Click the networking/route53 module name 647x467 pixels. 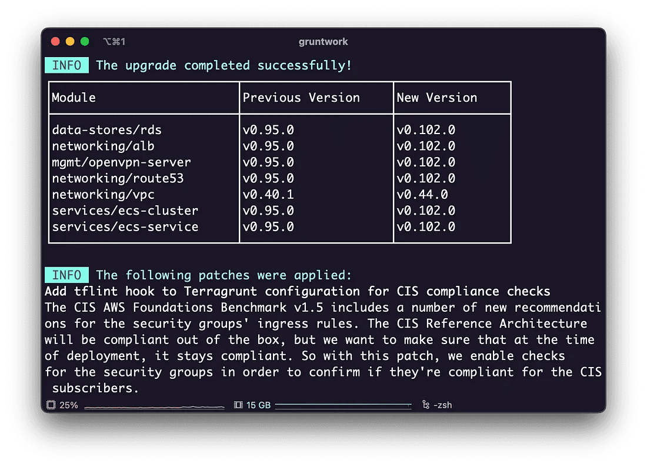pyautogui.click(x=118, y=178)
